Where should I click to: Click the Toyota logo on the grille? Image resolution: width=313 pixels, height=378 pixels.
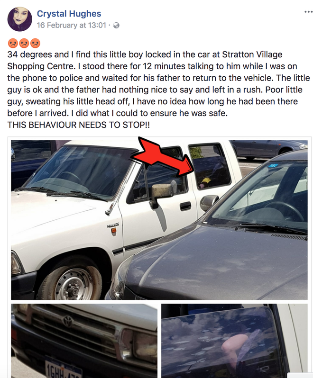68,322
